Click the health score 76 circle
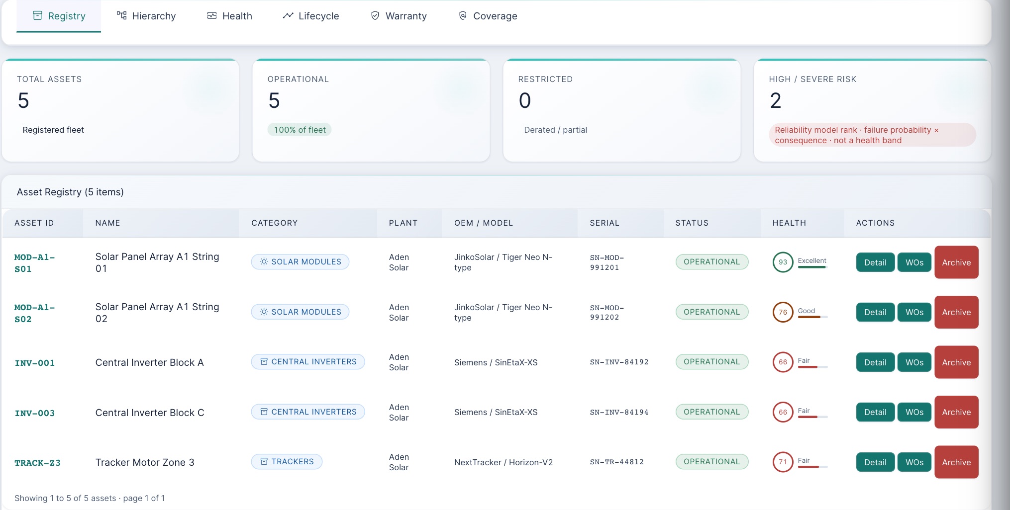Image resolution: width=1010 pixels, height=510 pixels. tap(783, 312)
